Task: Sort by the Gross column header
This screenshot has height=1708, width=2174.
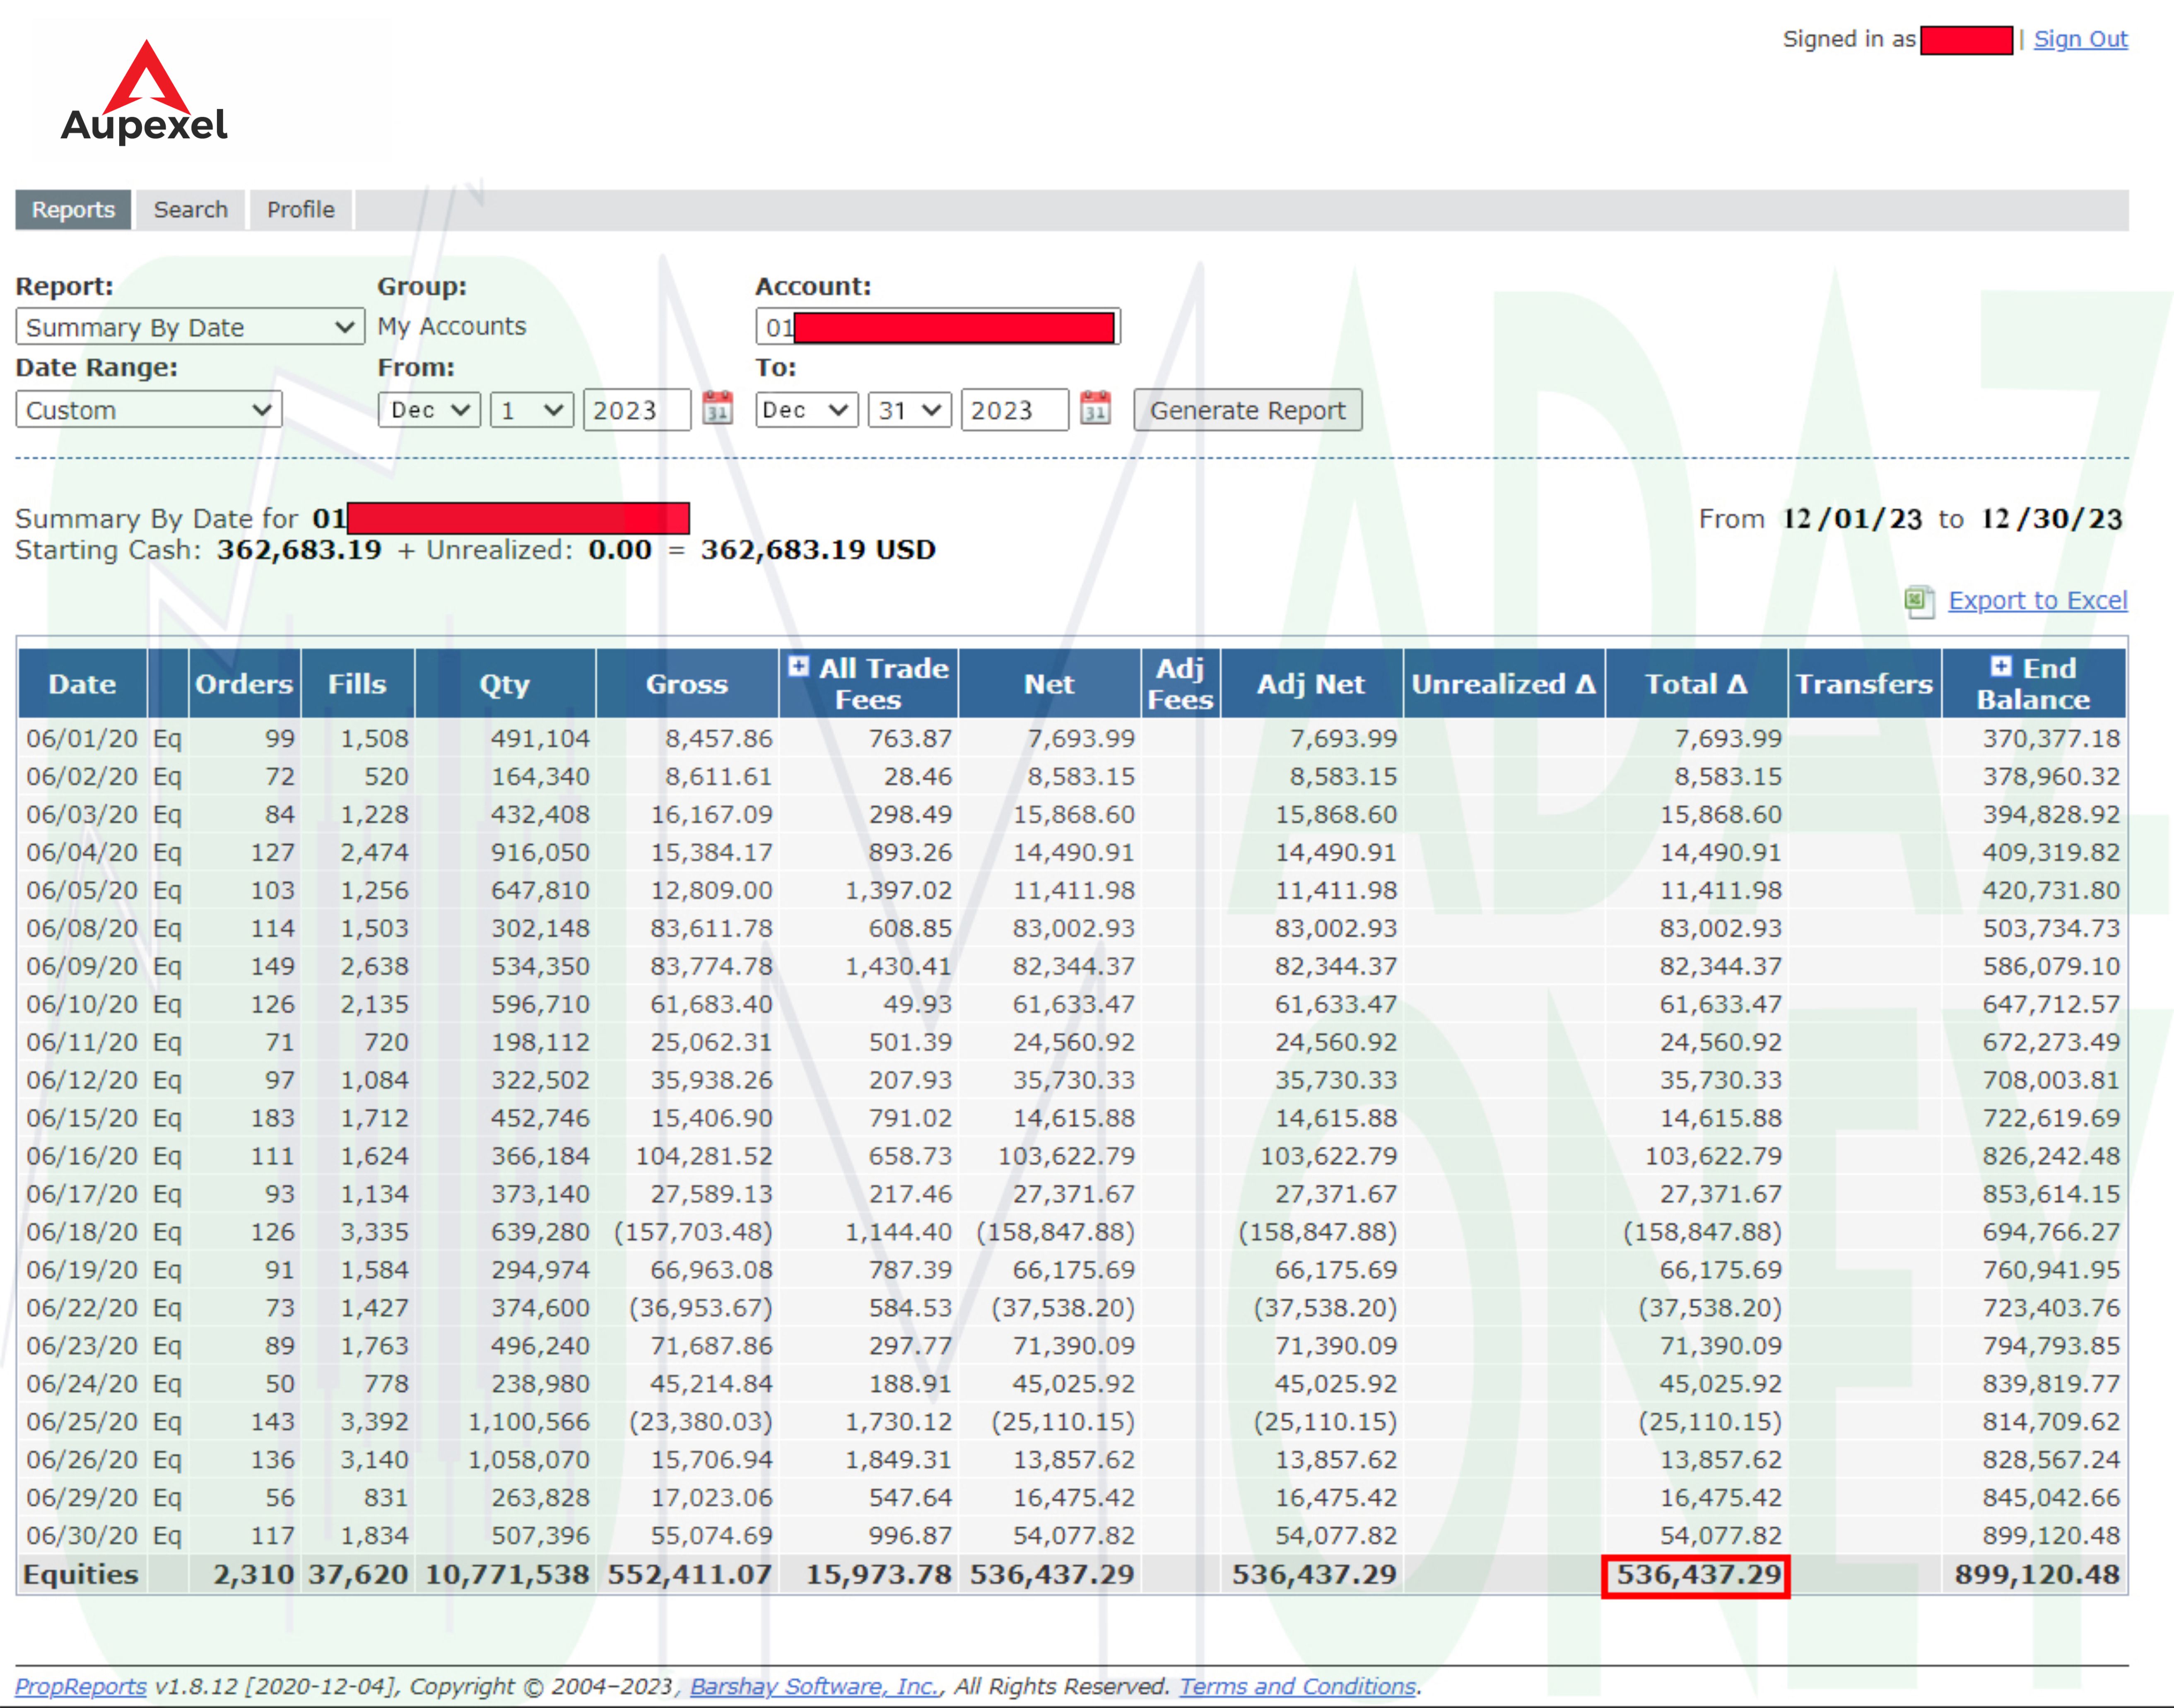Action: tap(687, 684)
